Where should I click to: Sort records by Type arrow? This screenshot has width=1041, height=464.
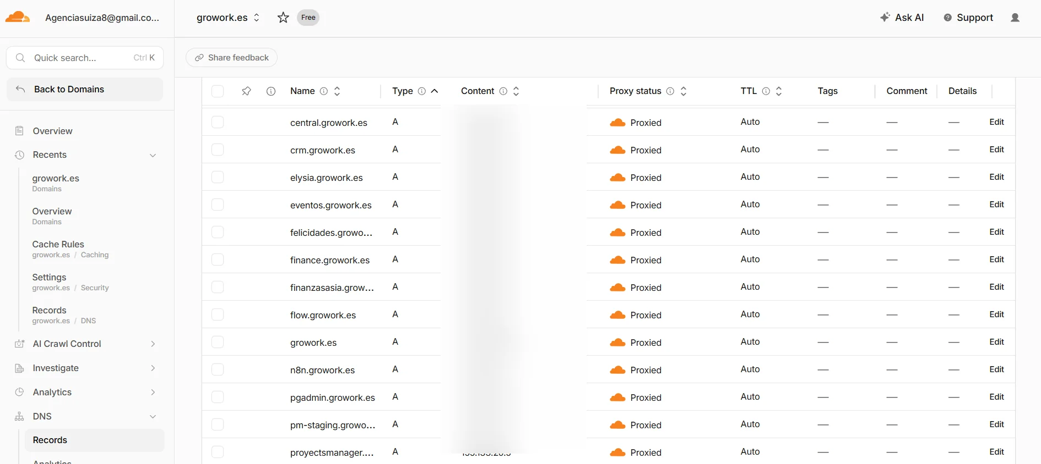click(435, 91)
